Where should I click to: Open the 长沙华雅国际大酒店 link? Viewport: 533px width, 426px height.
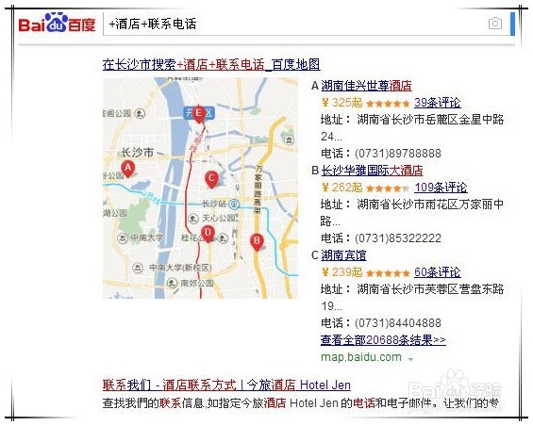(x=372, y=171)
